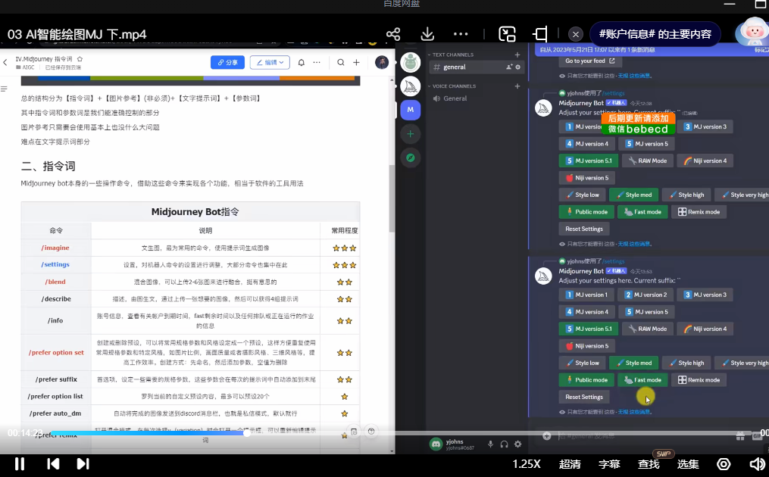
Task: Toggle Remix mode in lower settings message
Action: (x=699, y=380)
